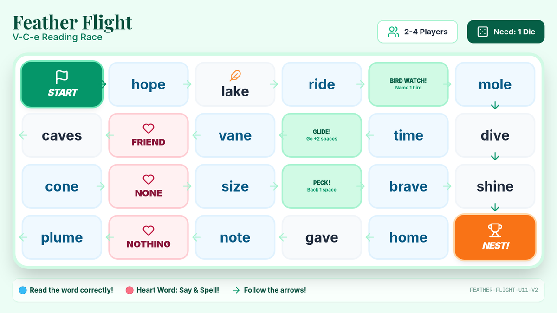Viewport: 557px width, 313px height.
Task: Click the heart icon above FRIEND
Action: (148, 128)
